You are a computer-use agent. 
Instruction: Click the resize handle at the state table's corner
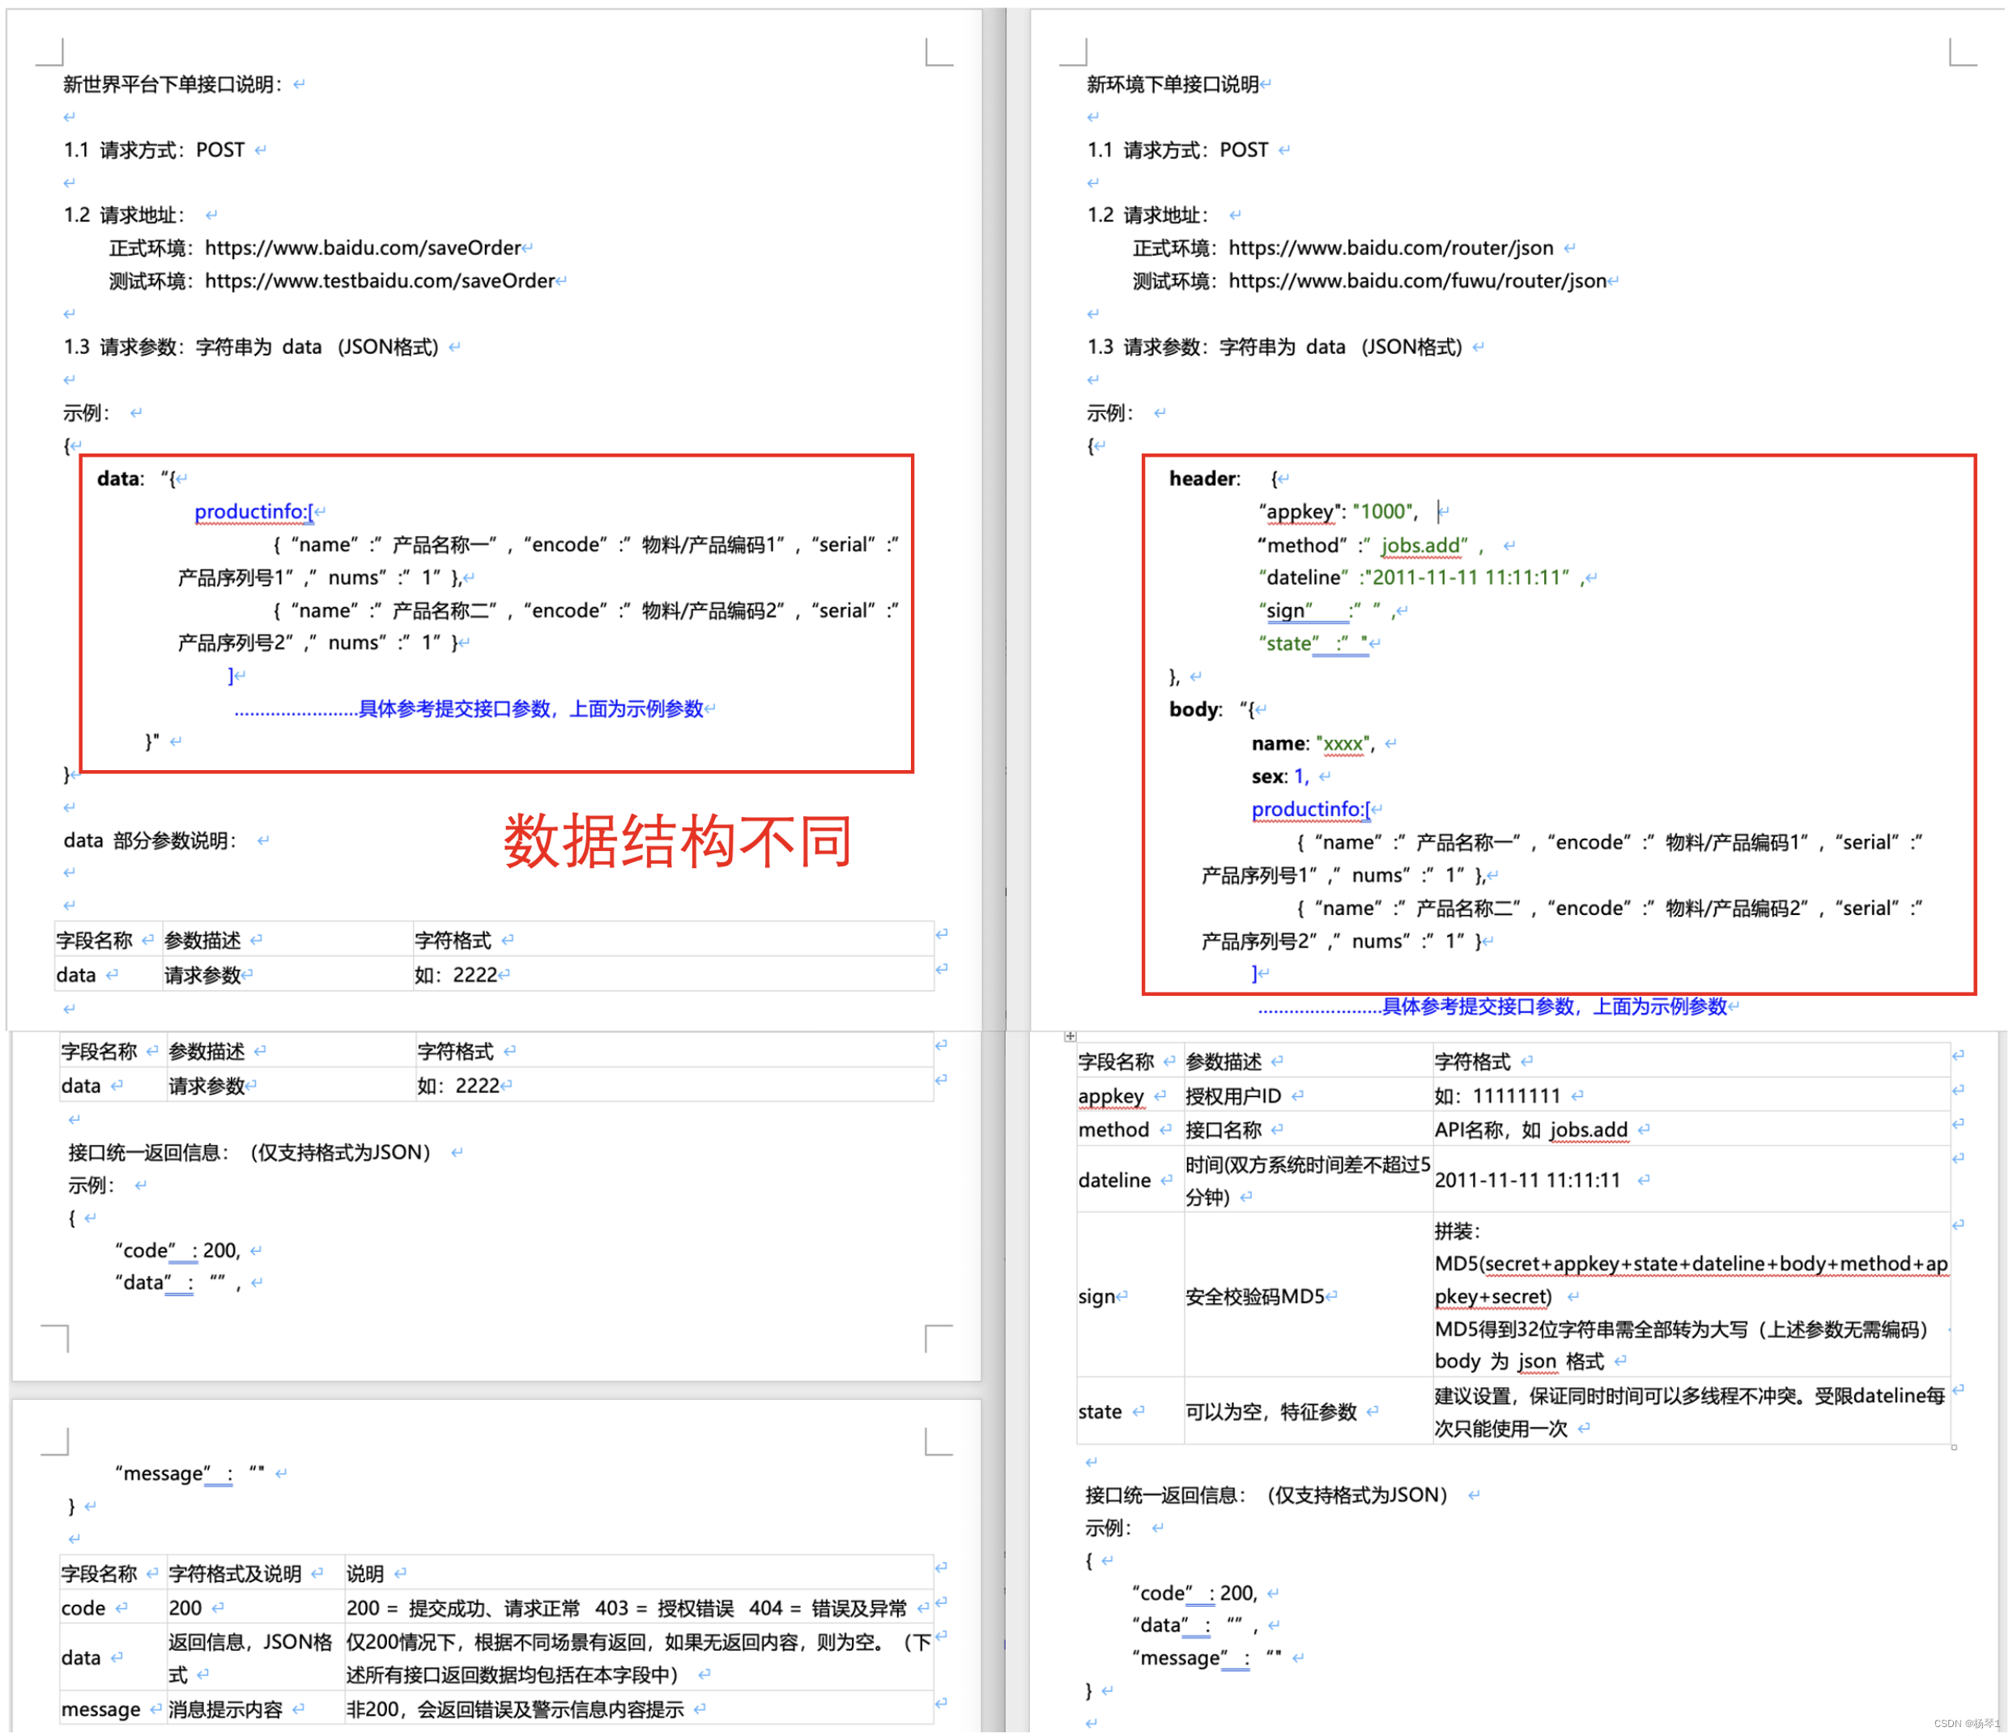pos(1953,1448)
